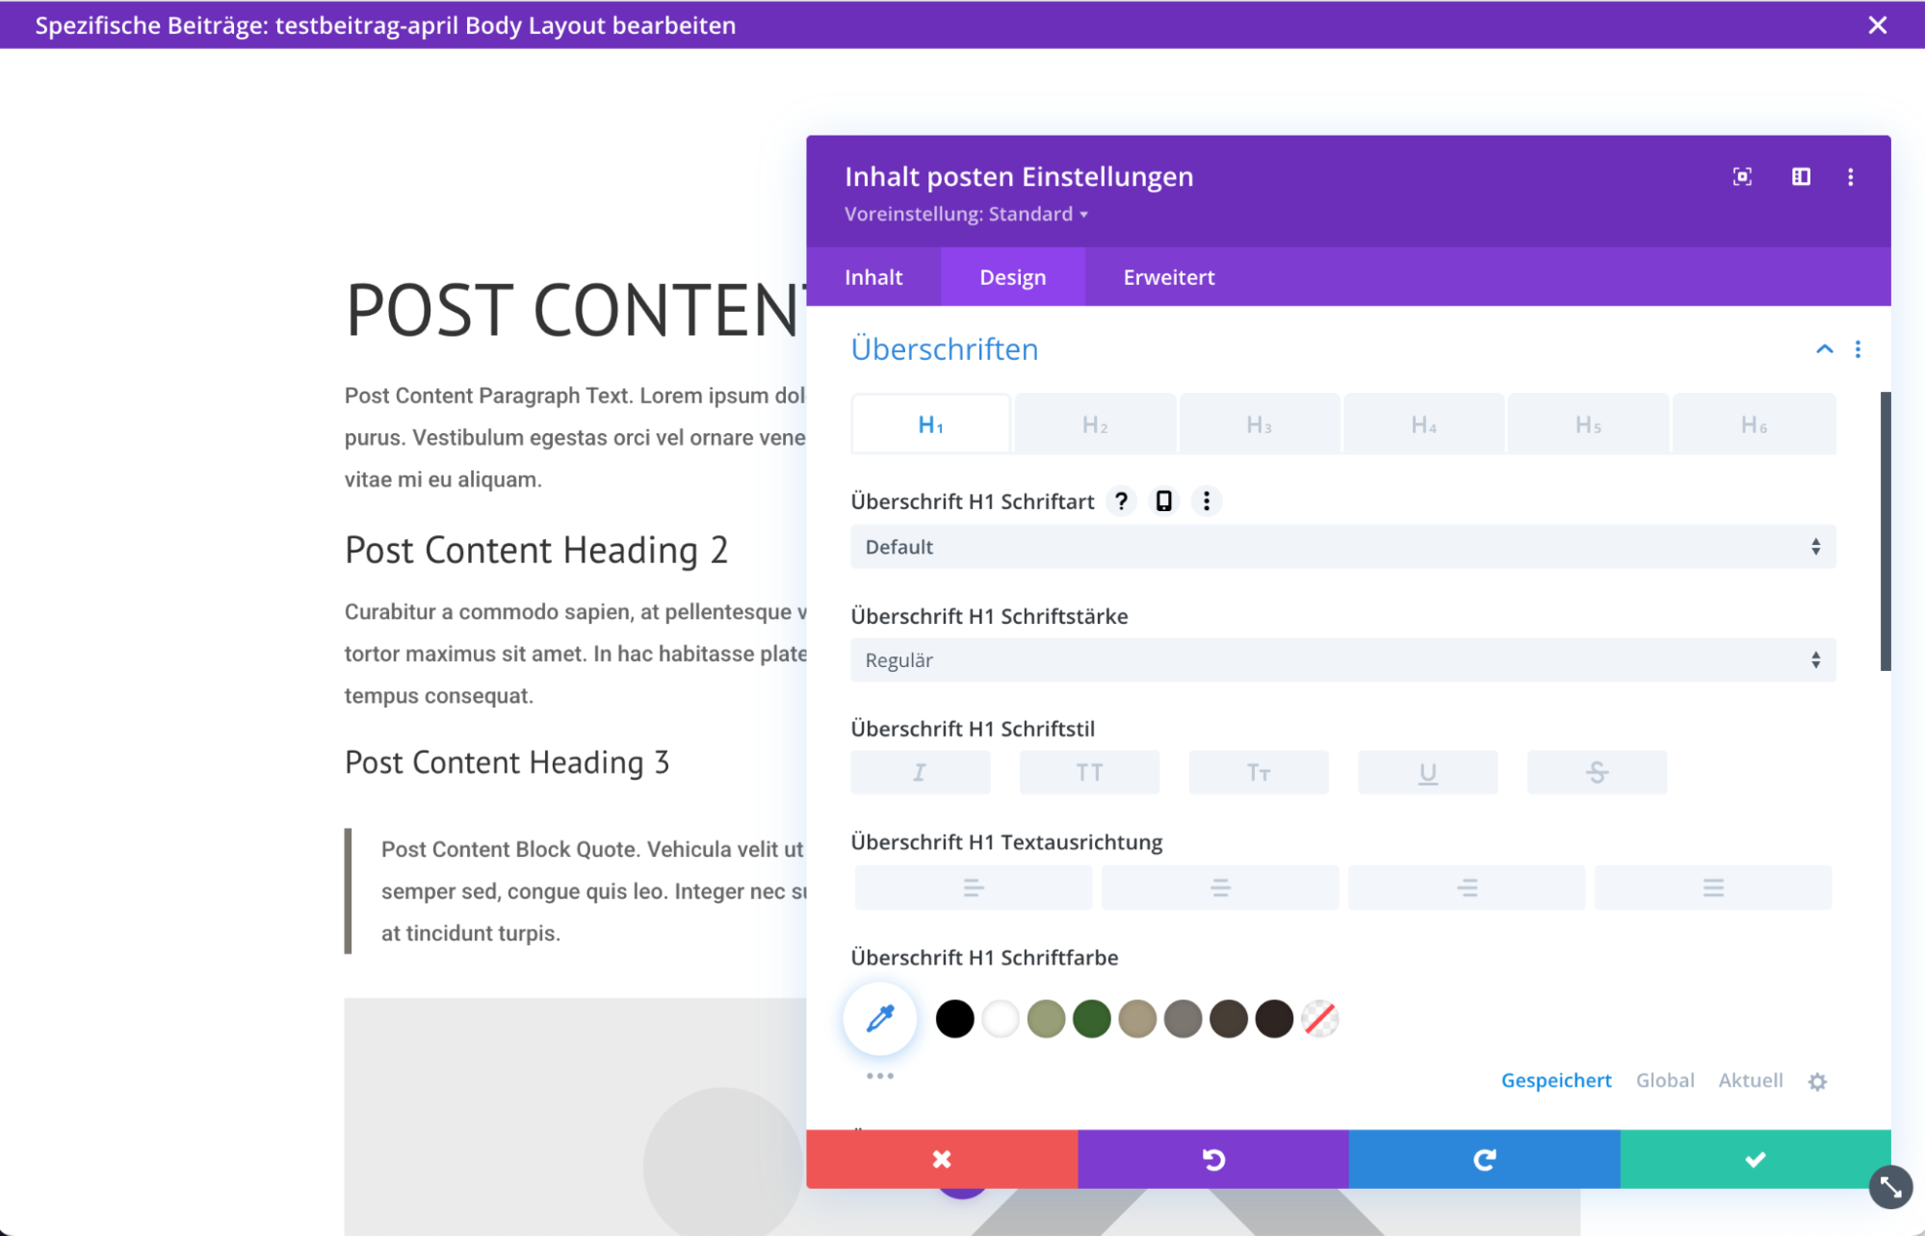Image resolution: width=1925 pixels, height=1236 pixels.
Task: Open the H1 font help question mark
Action: 1121,502
